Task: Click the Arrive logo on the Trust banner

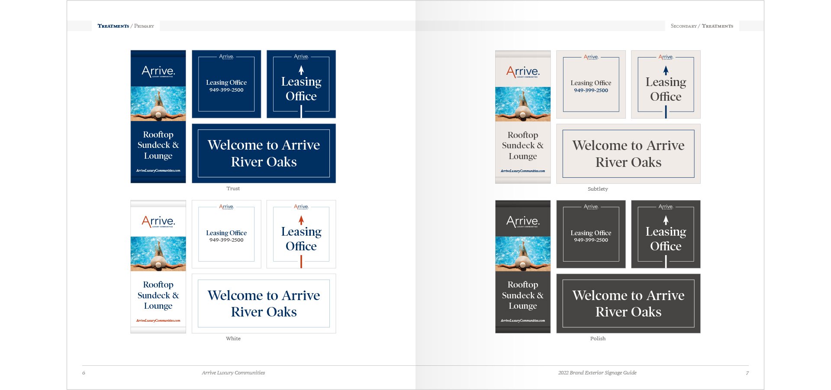Action: click(x=158, y=71)
